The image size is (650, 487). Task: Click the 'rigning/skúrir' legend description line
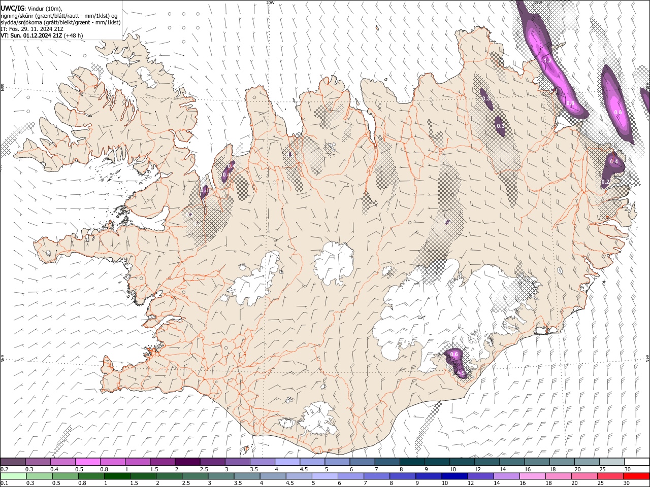pos(59,16)
